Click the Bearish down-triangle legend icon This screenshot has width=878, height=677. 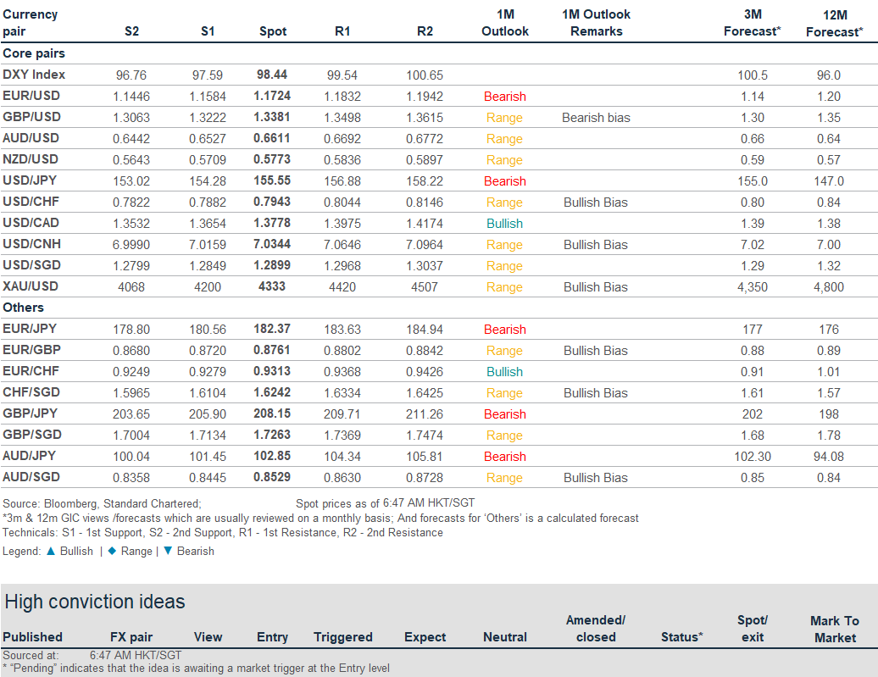pos(167,551)
